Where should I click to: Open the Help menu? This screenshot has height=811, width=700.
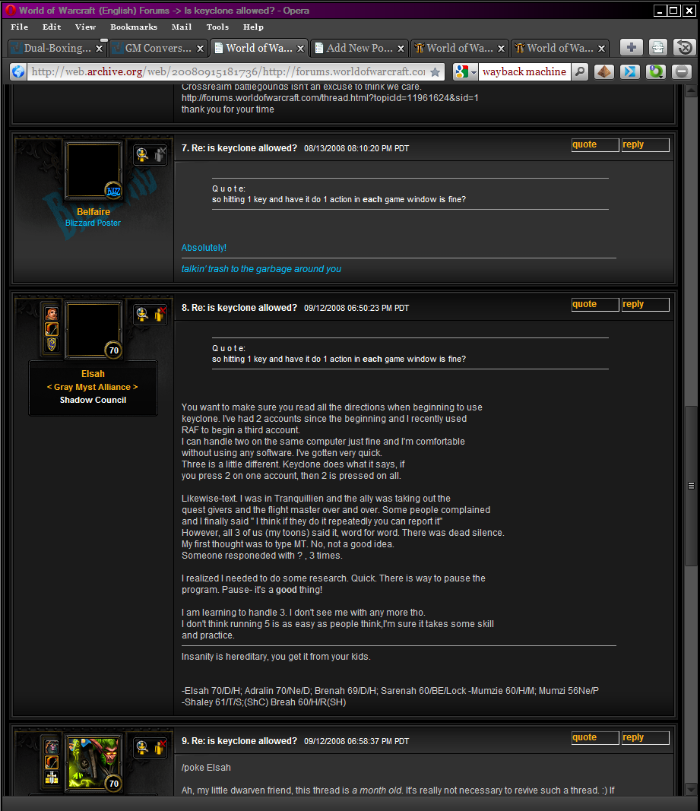(254, 27)
